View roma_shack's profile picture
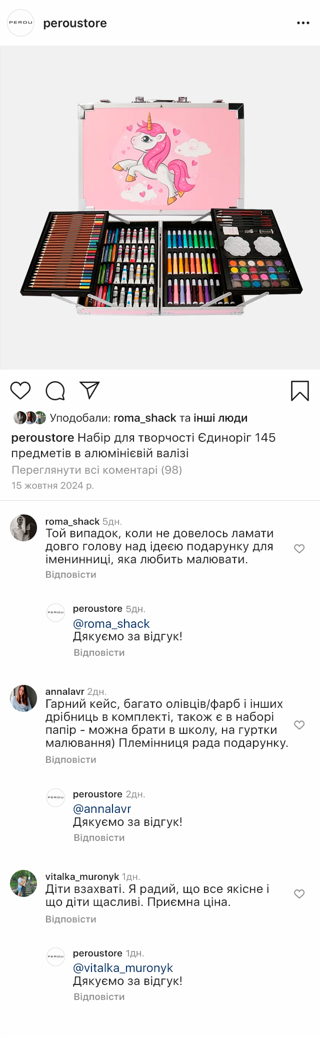This screenshot has height=1037, width=320. click(x=23, y=528)
